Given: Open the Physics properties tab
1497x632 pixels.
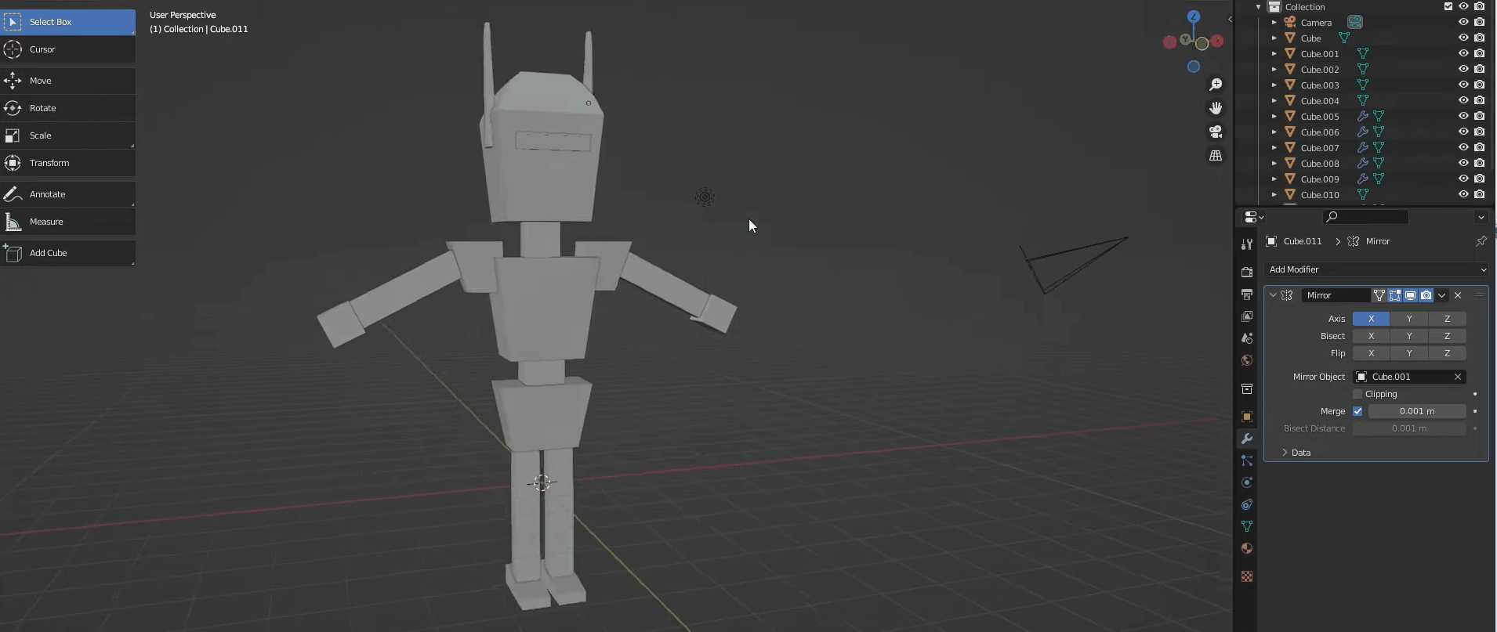Looking at the screenshot, I should pyautogui.click(x=1247, y=482).
